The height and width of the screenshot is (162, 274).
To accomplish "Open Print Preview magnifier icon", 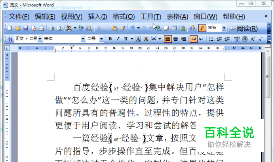I will pyautogui.click(x=59, y=28).
